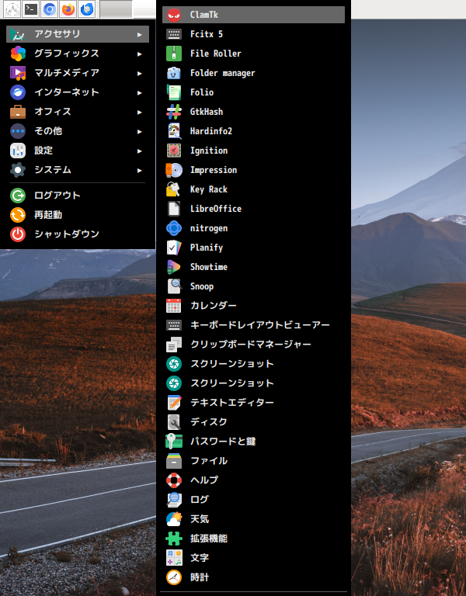466x596 pixels.
Task: Choose 再起動 to restart
Action: coord(78,215)
